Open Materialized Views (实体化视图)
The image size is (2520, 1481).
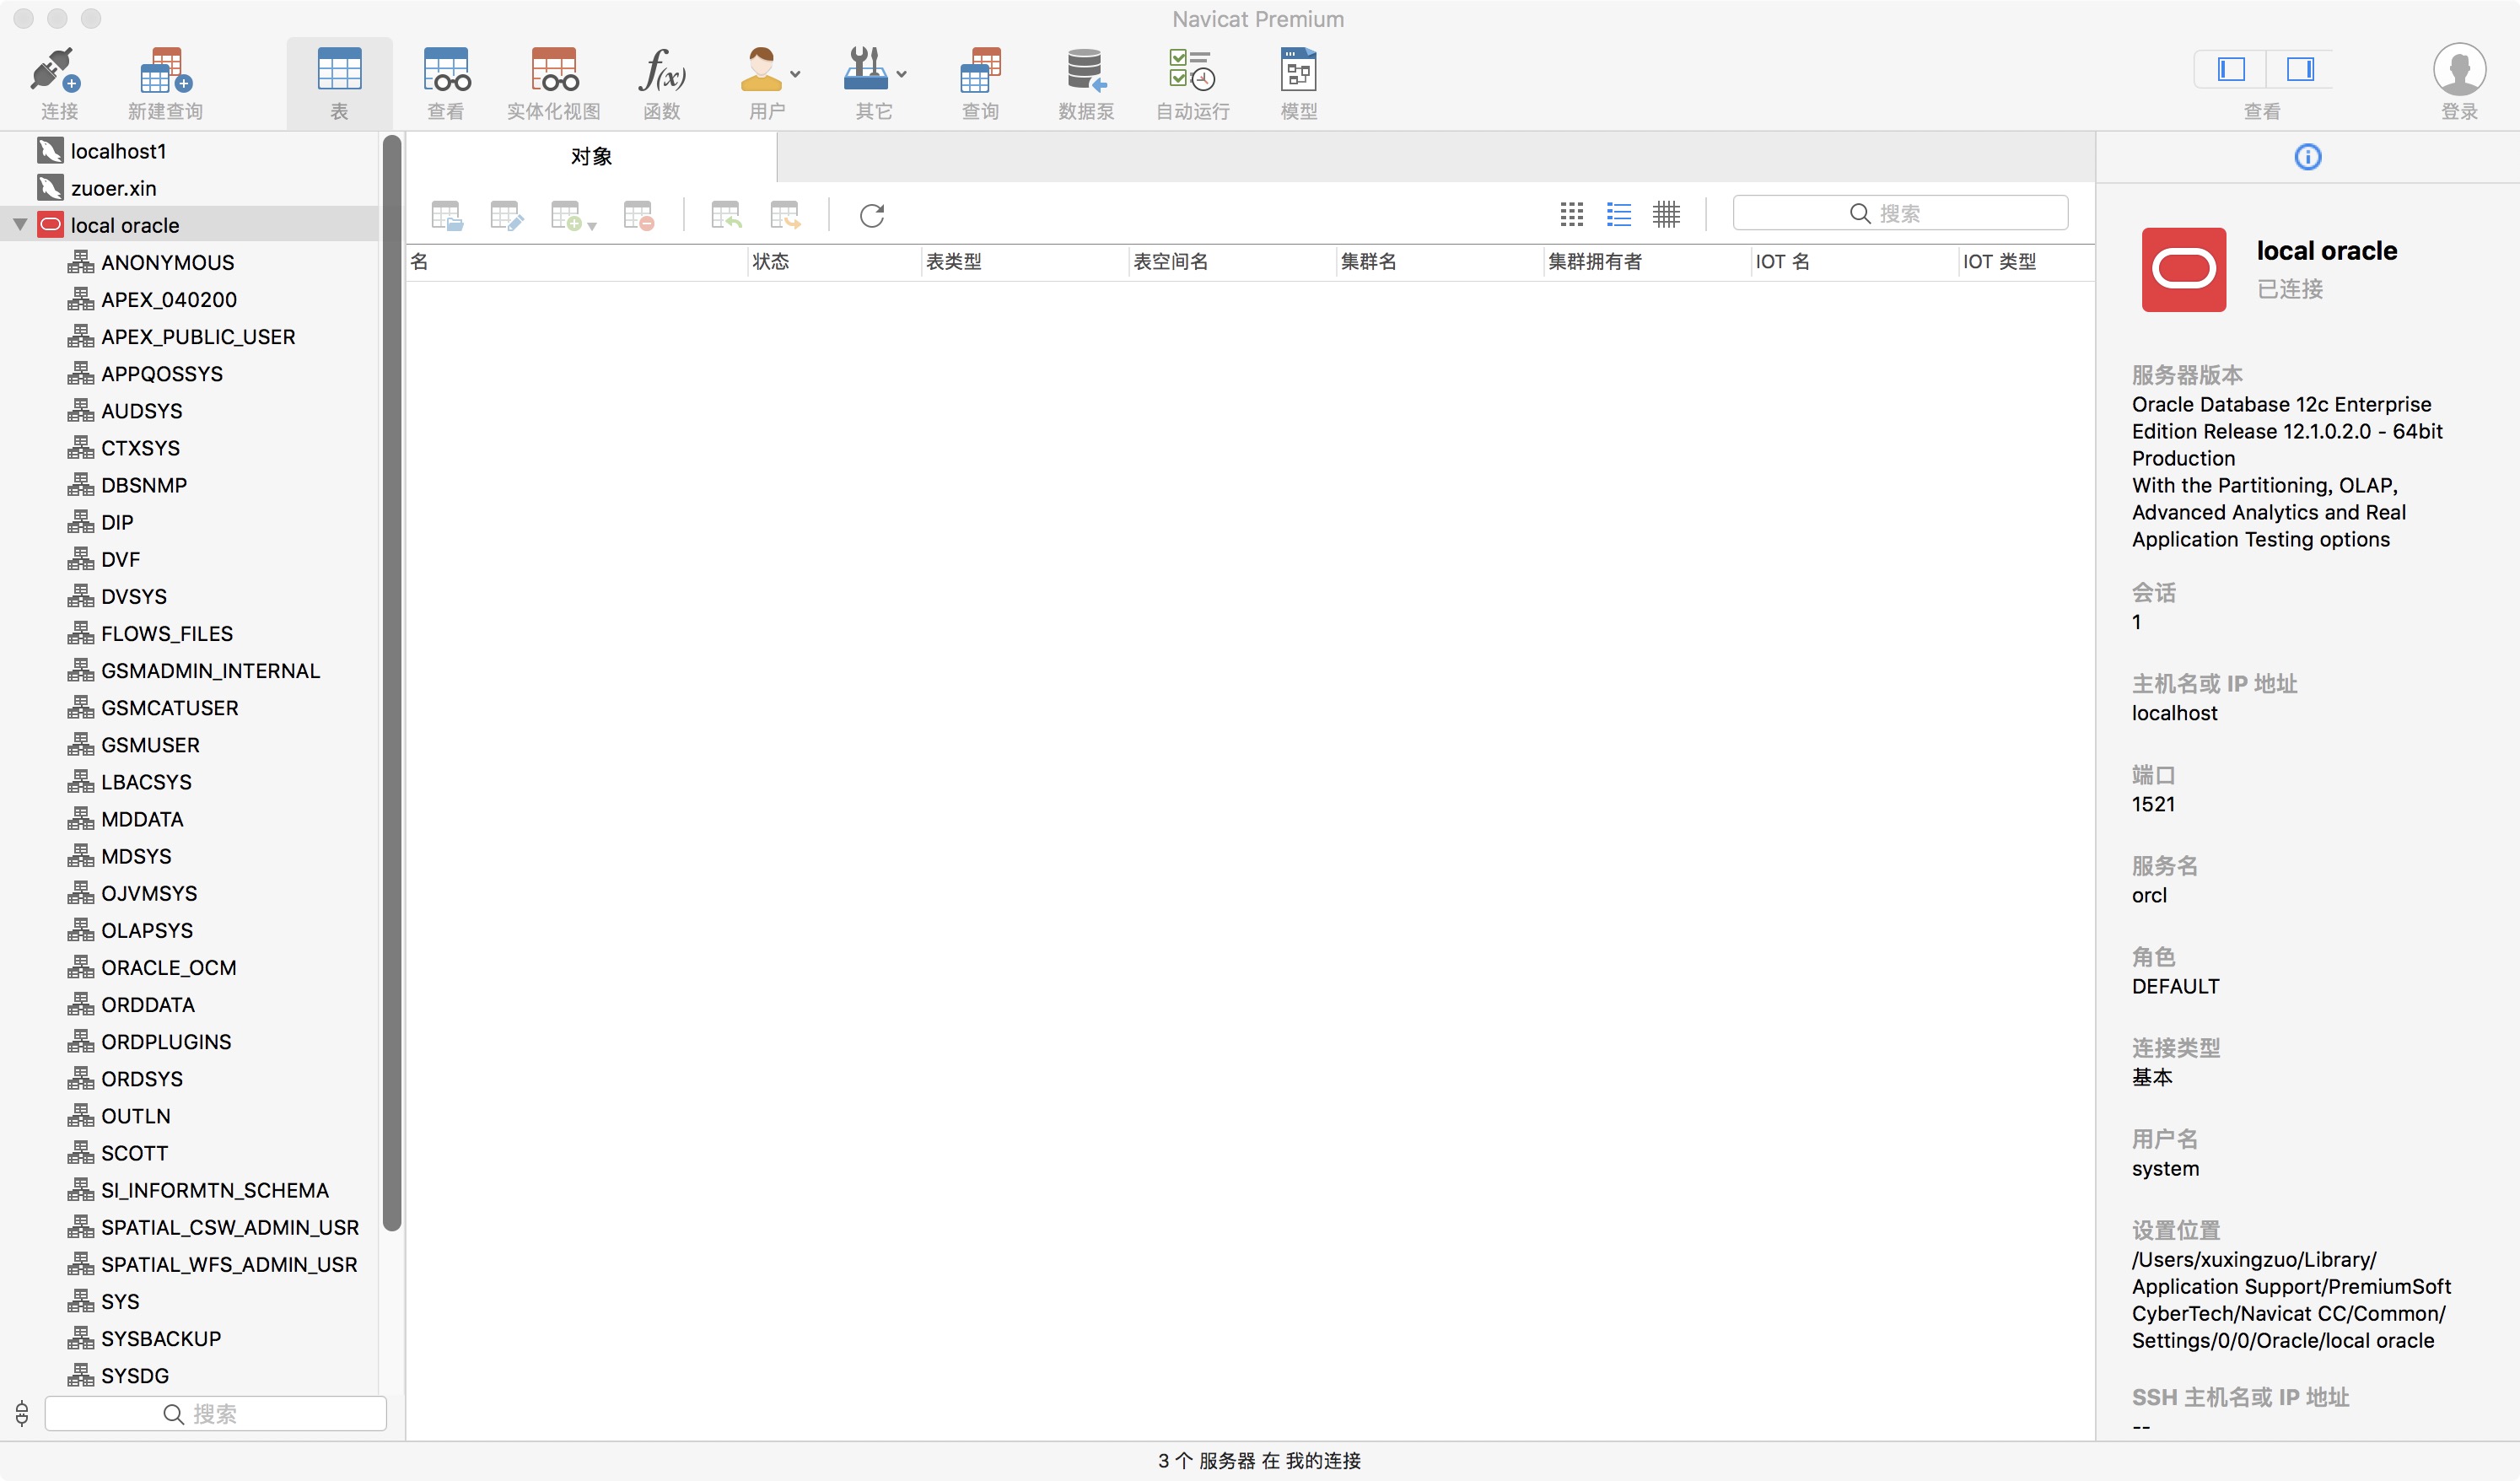point(554,70)
